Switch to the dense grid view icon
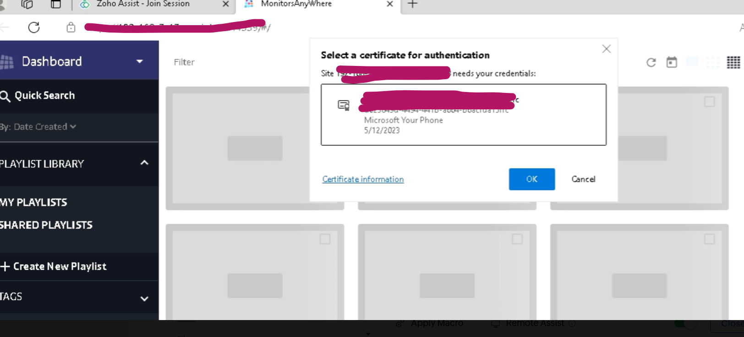This screenshot has height=337, width=744. pyautogui.click(x=733, y=62)
